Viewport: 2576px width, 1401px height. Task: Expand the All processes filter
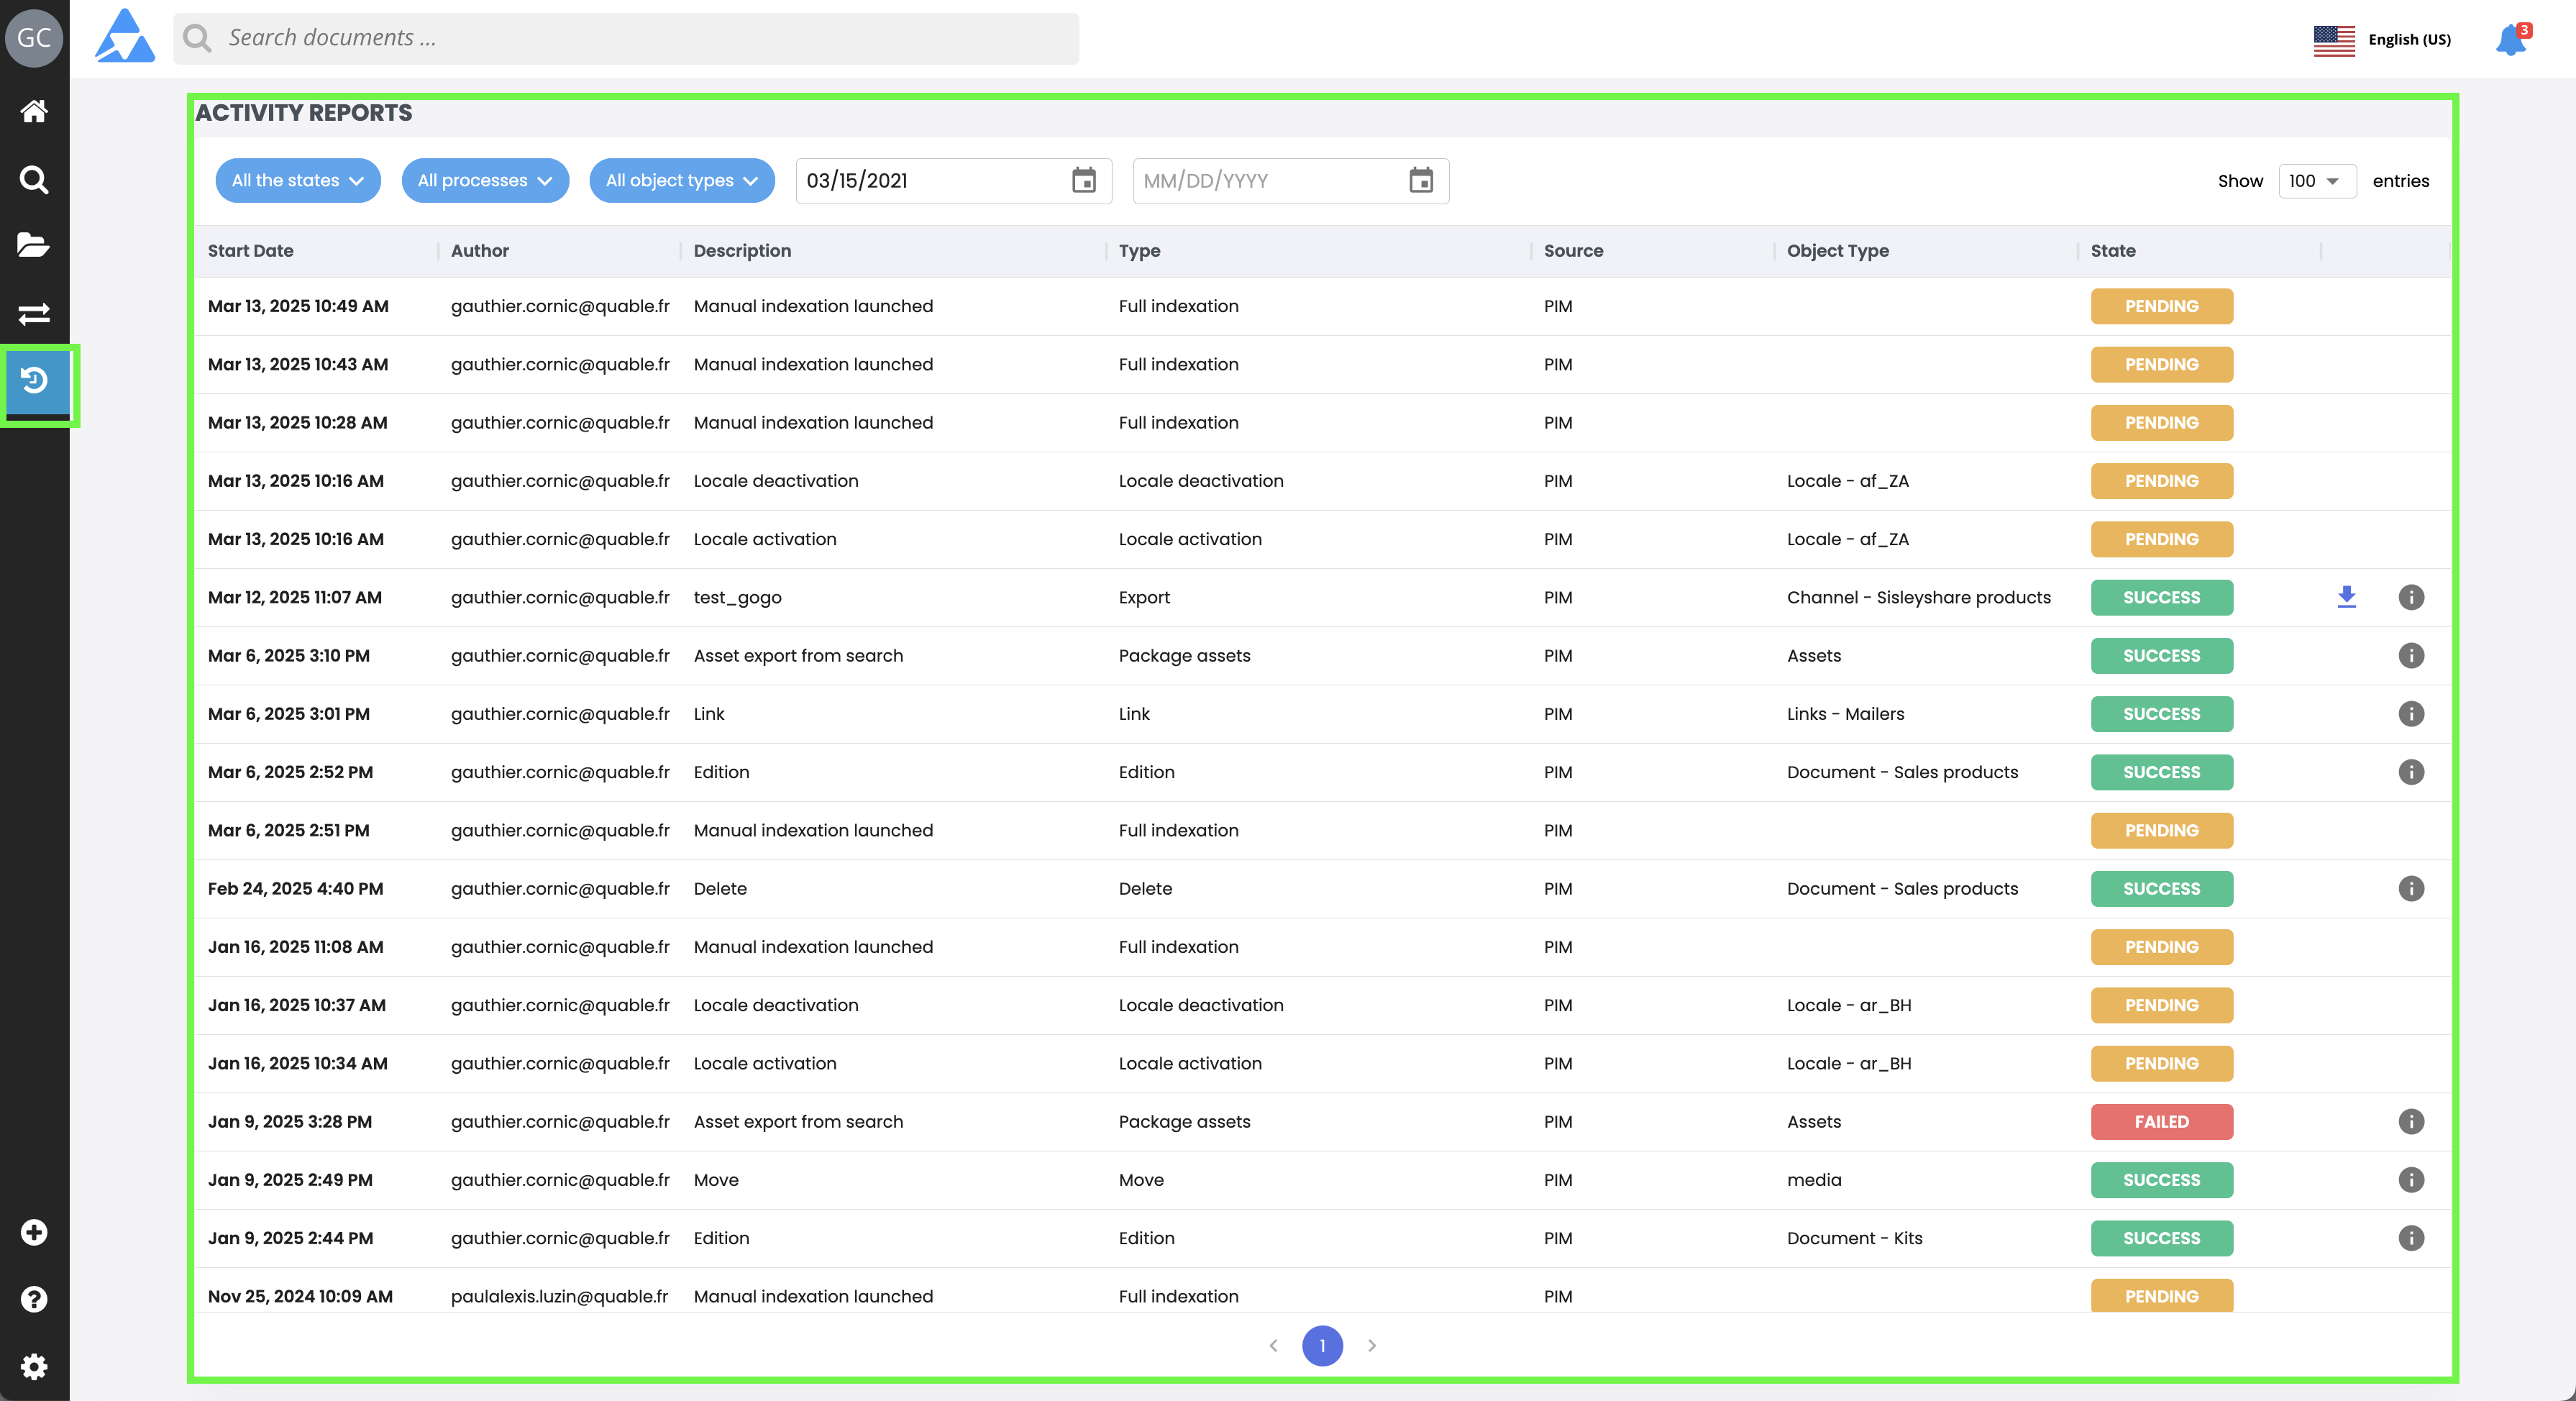click(485, 181)
